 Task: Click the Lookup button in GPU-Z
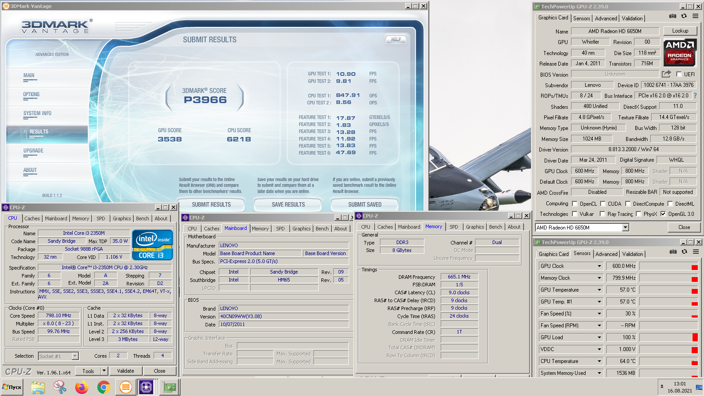(680, 31)
